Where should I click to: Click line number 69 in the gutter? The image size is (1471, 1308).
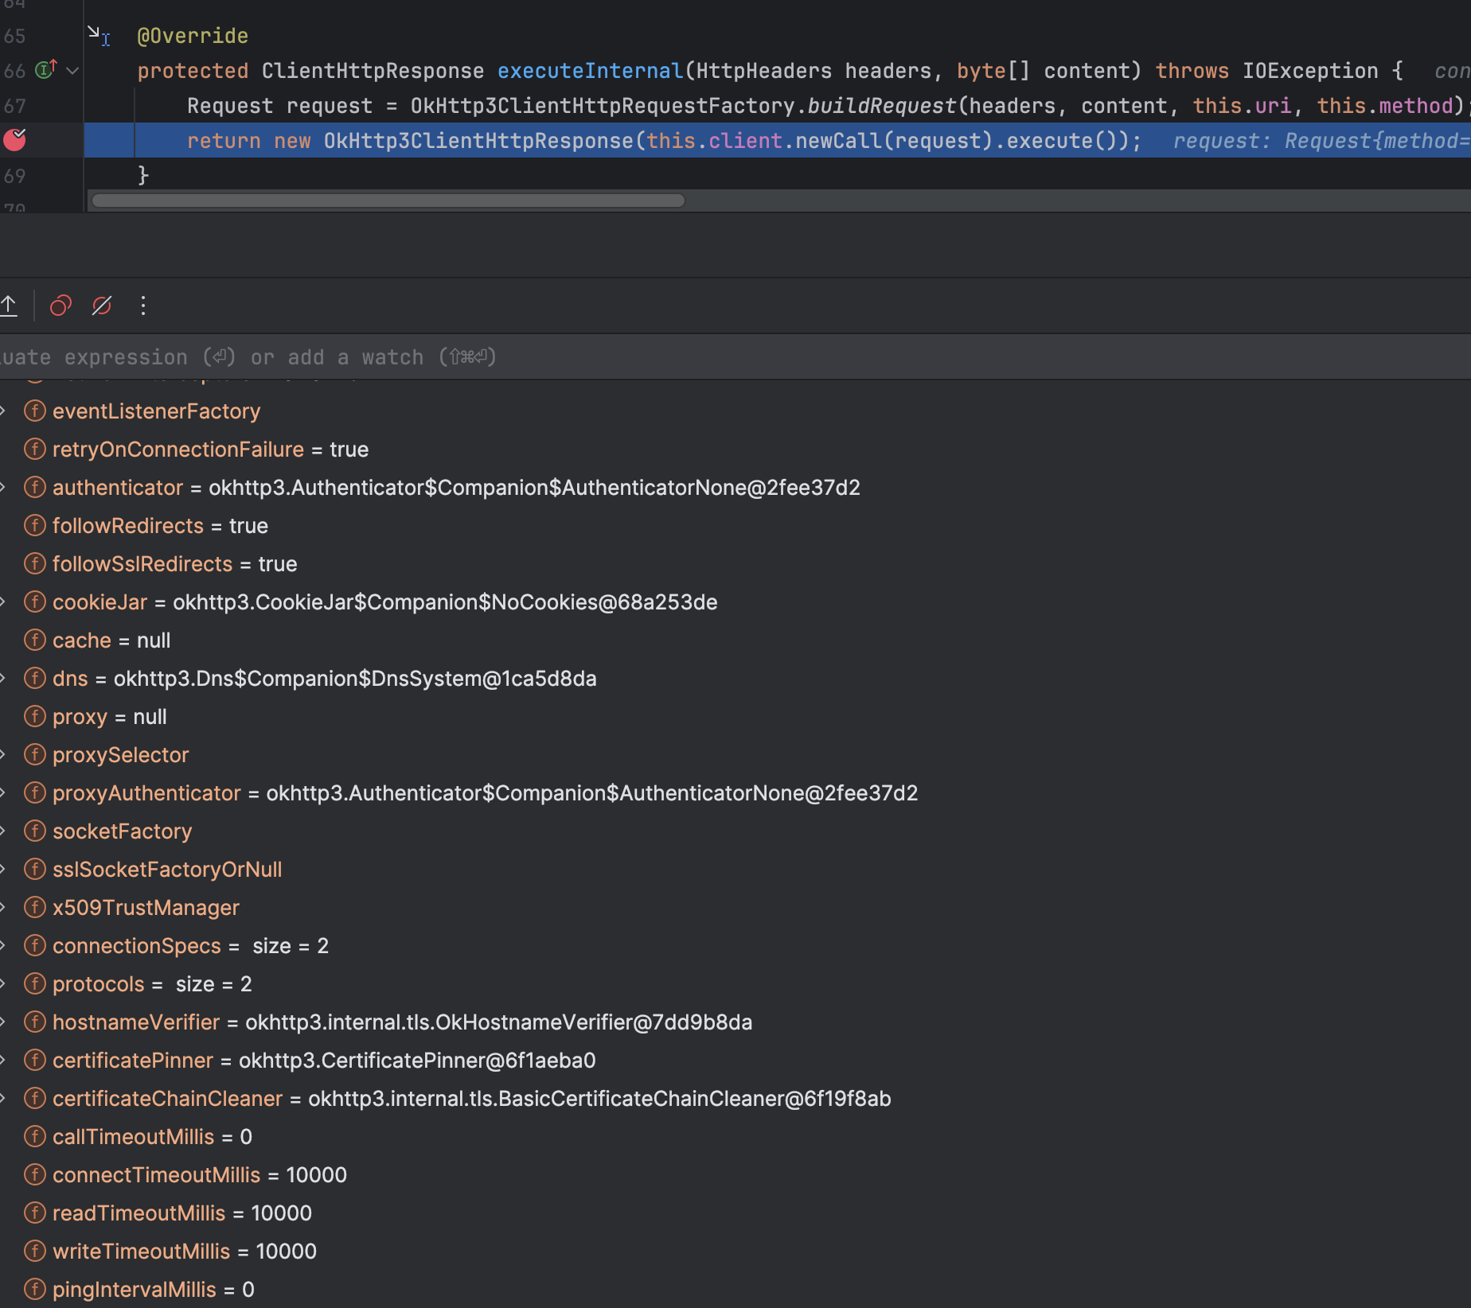14,176
